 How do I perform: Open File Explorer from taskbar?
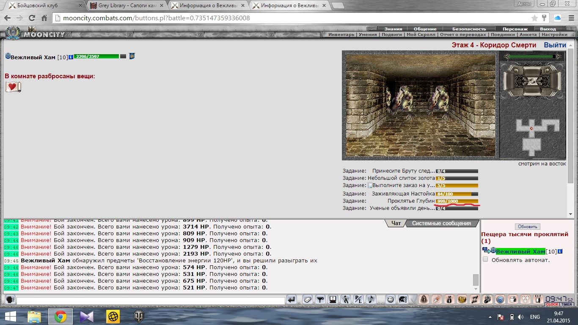[x=35, y=317]
